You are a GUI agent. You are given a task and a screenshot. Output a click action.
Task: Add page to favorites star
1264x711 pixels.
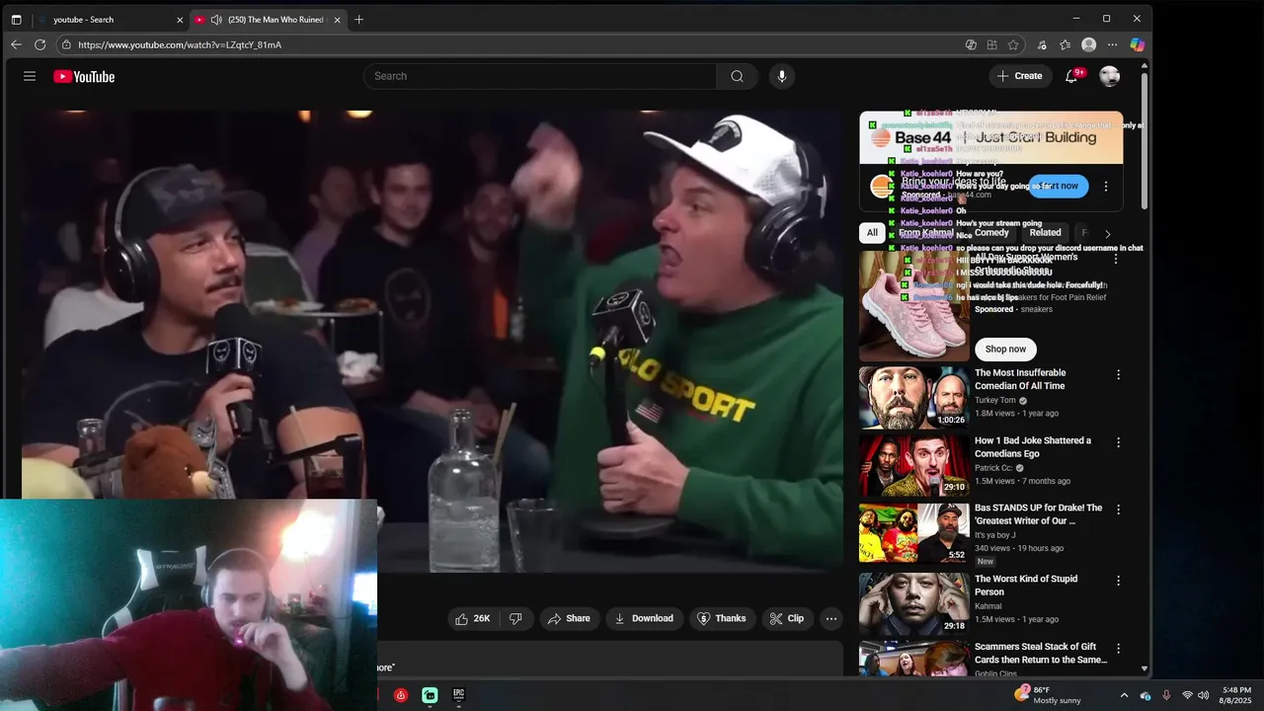point(1013,44)
